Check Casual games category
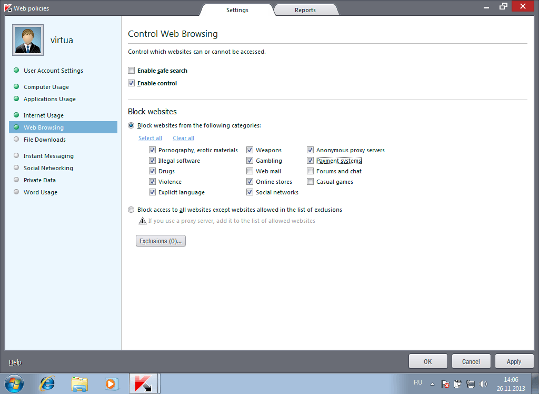 [x=311, y=181]
